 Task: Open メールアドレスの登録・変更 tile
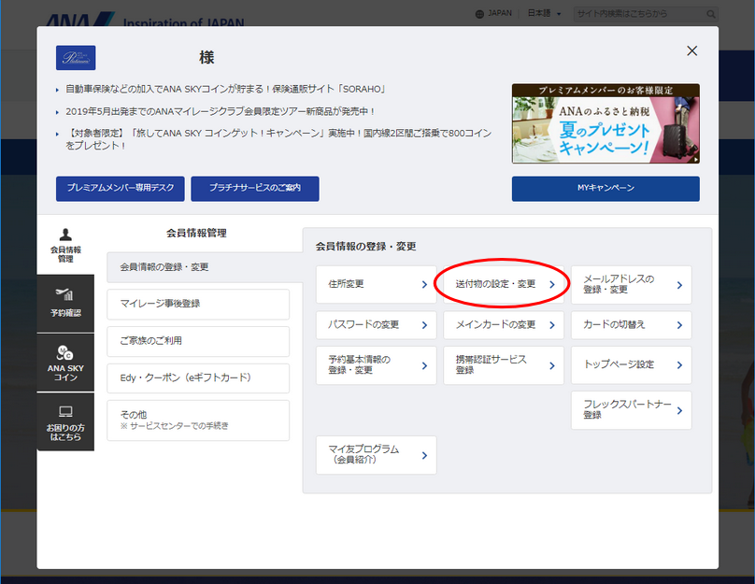631,285
